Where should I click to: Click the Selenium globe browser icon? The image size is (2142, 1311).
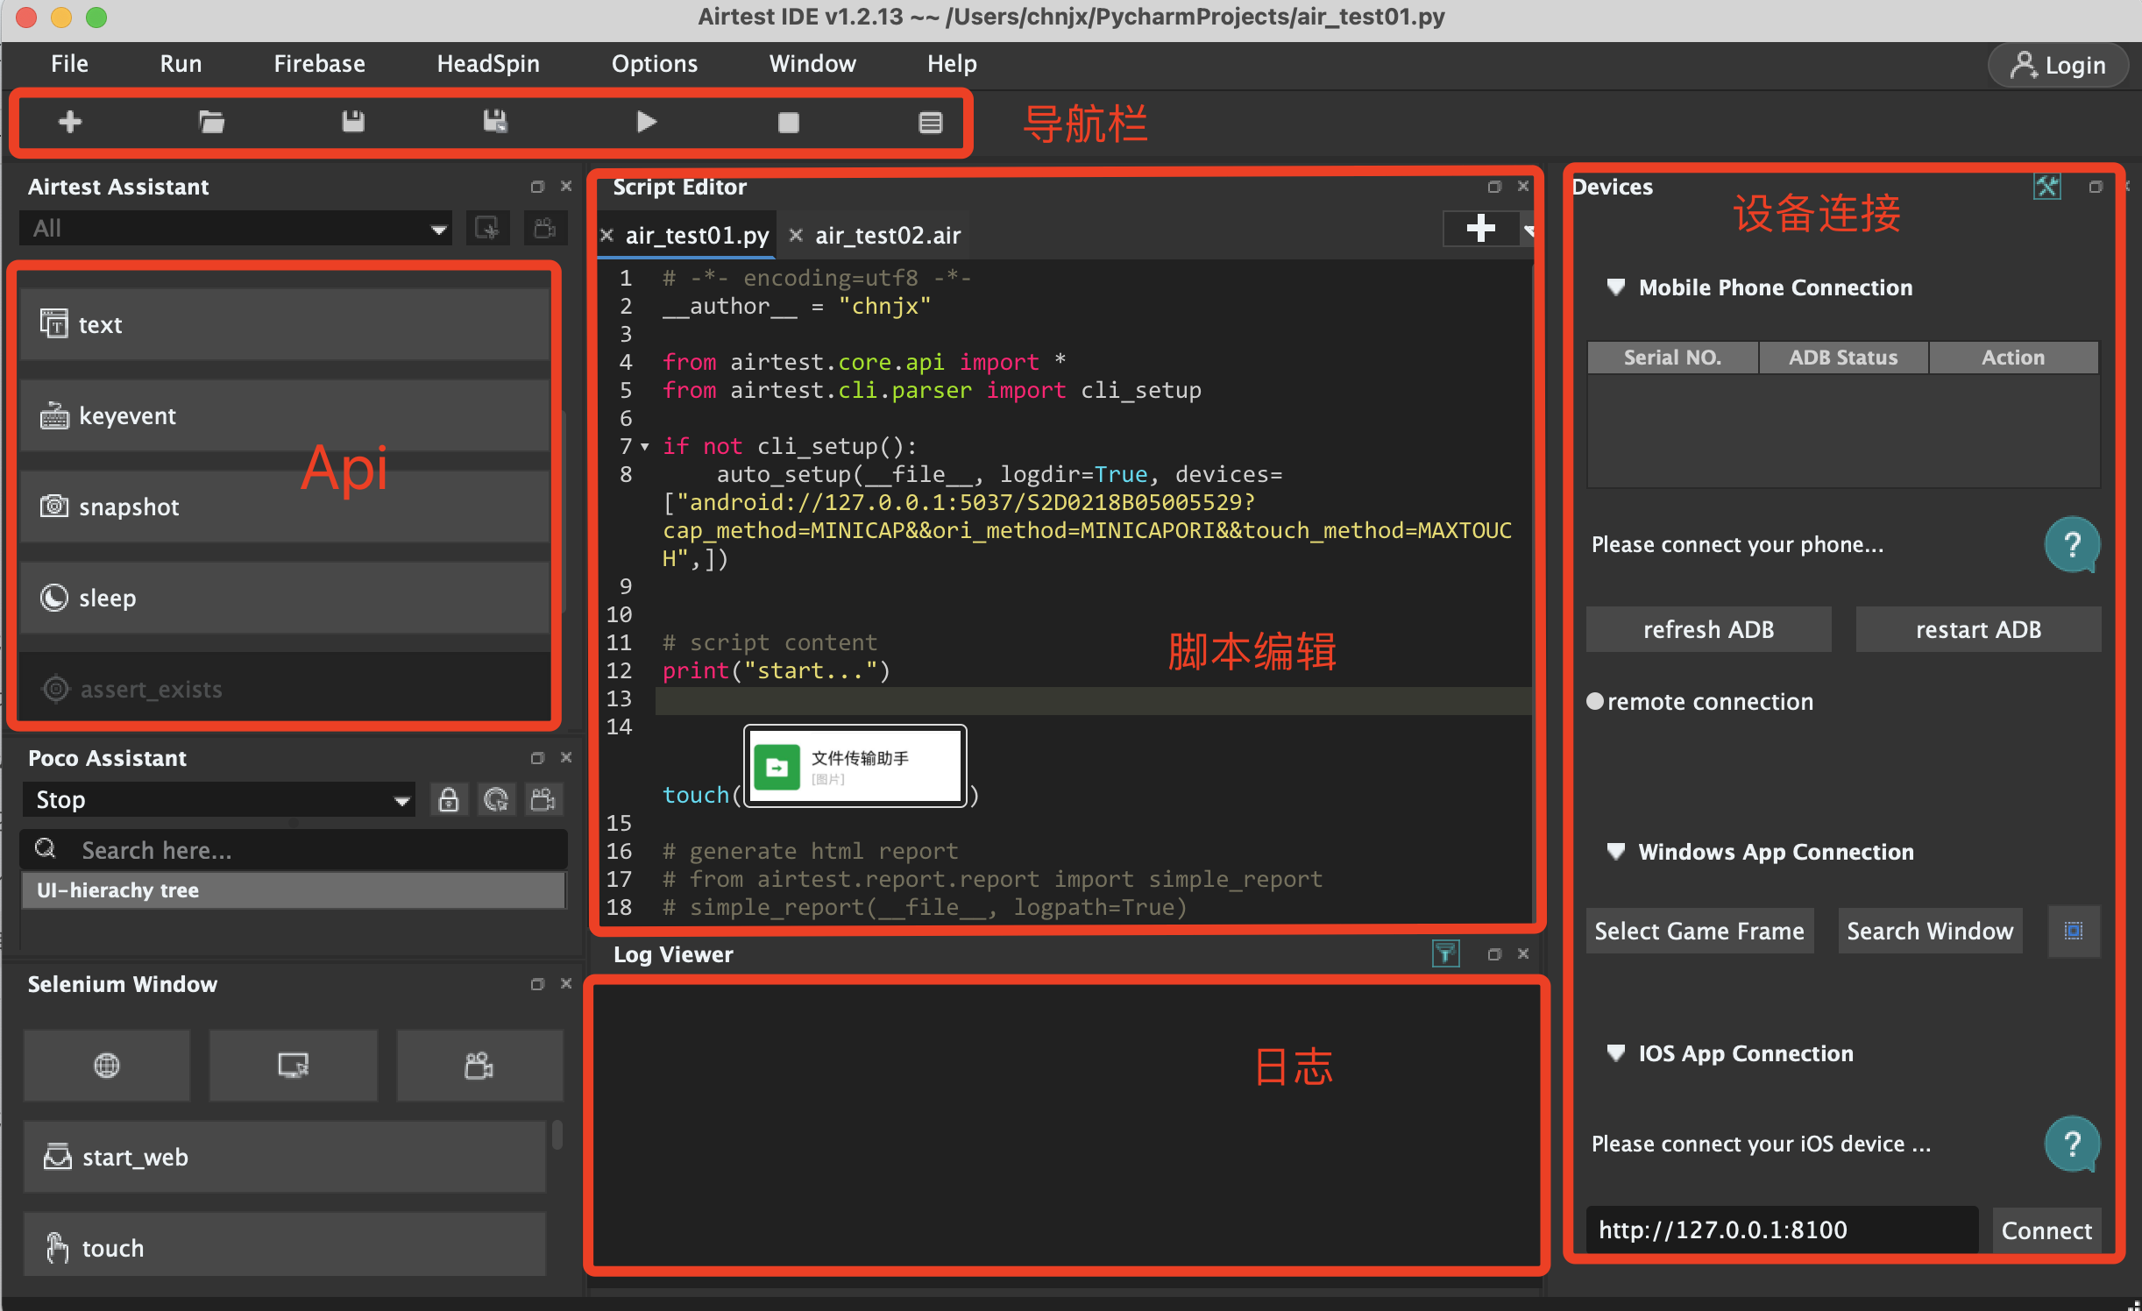[x=107, y=1066]
